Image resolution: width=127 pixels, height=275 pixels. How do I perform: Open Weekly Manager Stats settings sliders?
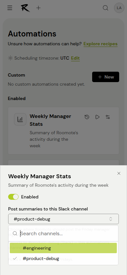(108, 117)
